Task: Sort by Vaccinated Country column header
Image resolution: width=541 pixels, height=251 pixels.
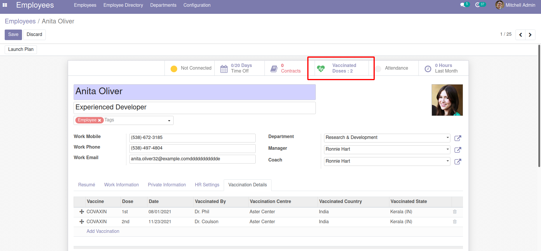Action: tap(353, 202)
